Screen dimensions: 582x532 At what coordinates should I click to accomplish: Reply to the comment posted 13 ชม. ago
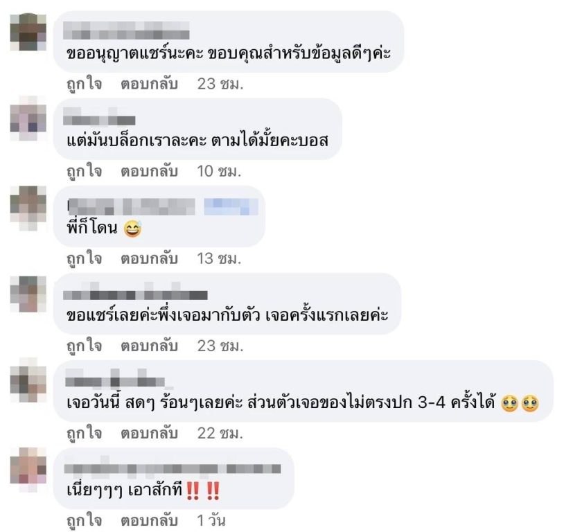149,258
